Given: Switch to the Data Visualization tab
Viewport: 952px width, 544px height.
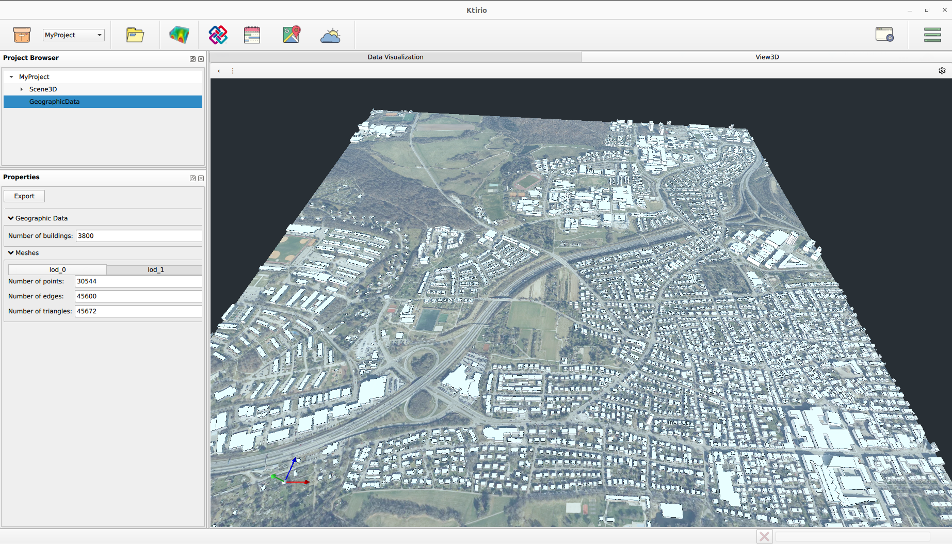Looking at the screenshot, I should point(396,57).
